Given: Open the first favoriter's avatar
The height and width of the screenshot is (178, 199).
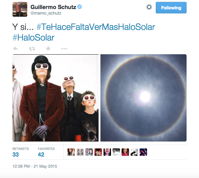Looking at the screenshot, I should click(x=71, y=152).
